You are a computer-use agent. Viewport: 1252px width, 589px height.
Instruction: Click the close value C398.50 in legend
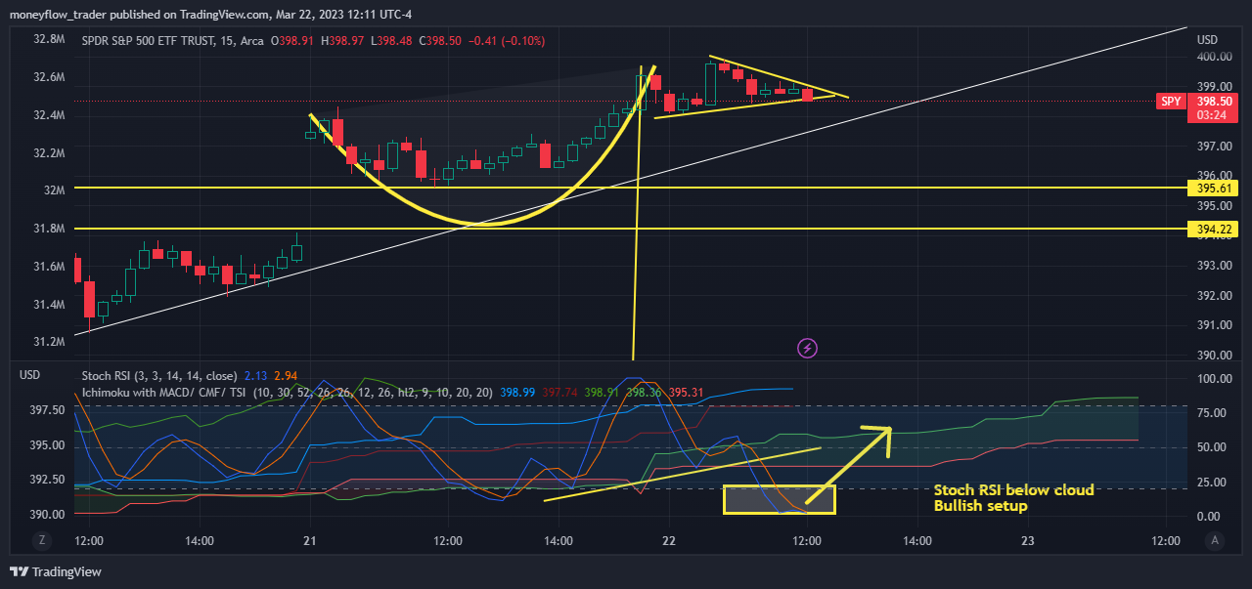pos(440,41)
